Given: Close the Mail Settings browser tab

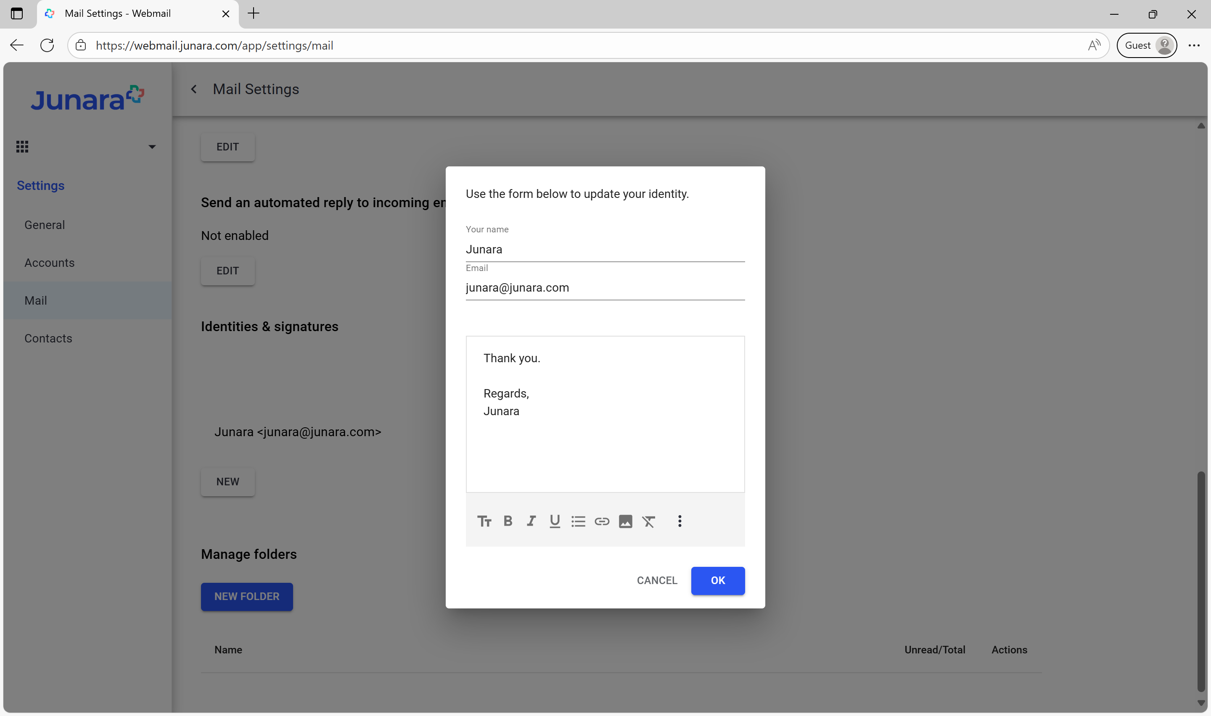Looking at the screenshot, I should click(x=225, y=13).
